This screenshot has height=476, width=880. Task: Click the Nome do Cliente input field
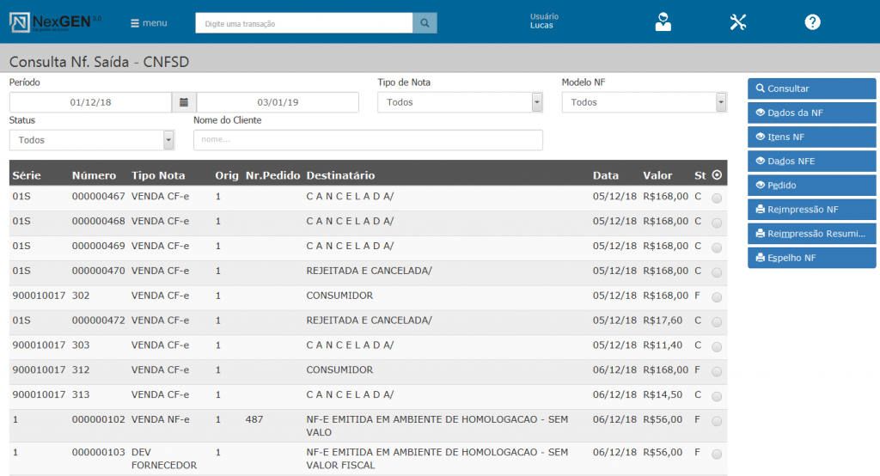tap(368, 140)
